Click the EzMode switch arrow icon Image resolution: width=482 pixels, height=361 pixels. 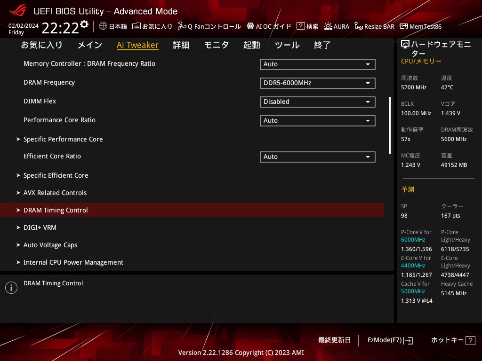point(408,340)
